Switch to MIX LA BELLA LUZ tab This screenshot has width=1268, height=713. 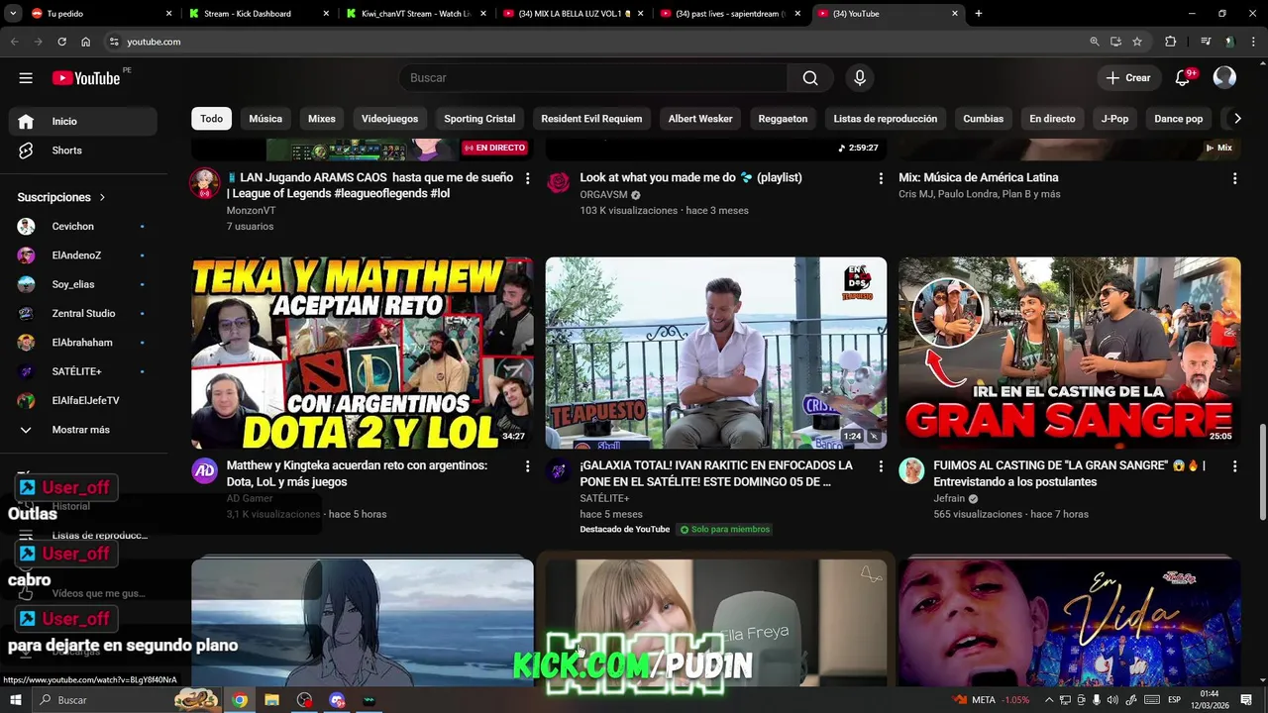click(571, 14)
